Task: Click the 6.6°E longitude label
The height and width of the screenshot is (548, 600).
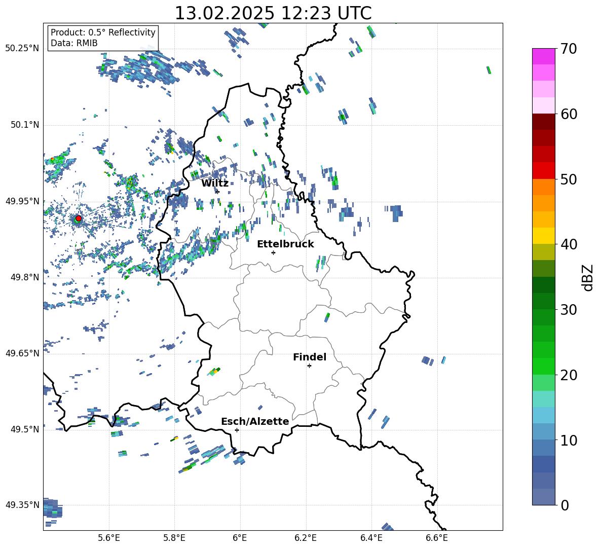Action: click(437, 538)
